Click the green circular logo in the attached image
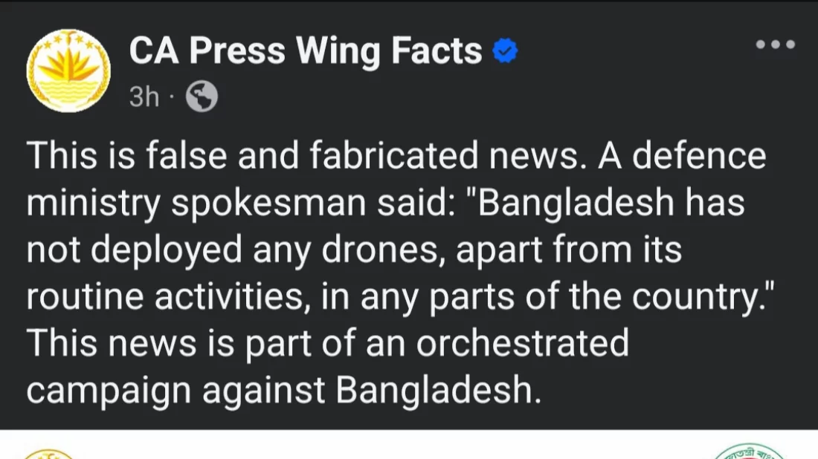This screenshot has height=459, width=818. click(x=750, y=452)
